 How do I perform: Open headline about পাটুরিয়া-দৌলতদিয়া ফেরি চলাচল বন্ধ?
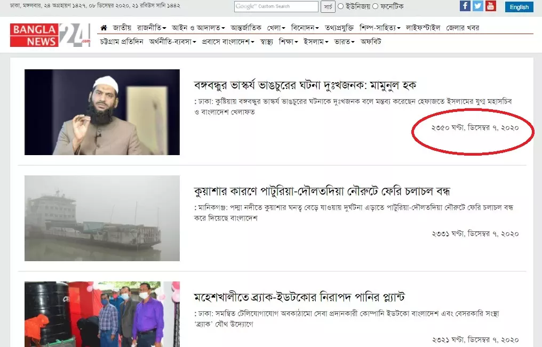click(x=322, y=191)
